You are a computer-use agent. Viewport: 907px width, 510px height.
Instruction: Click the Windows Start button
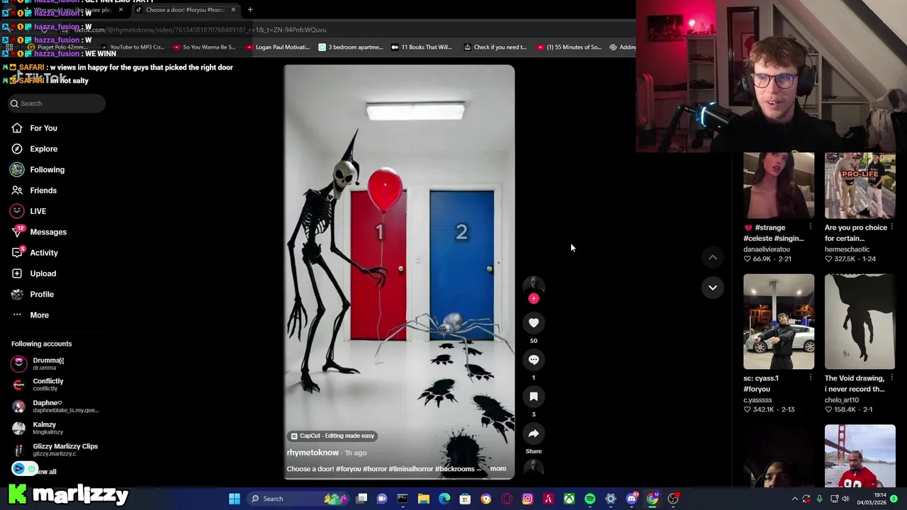coord(235,499)
